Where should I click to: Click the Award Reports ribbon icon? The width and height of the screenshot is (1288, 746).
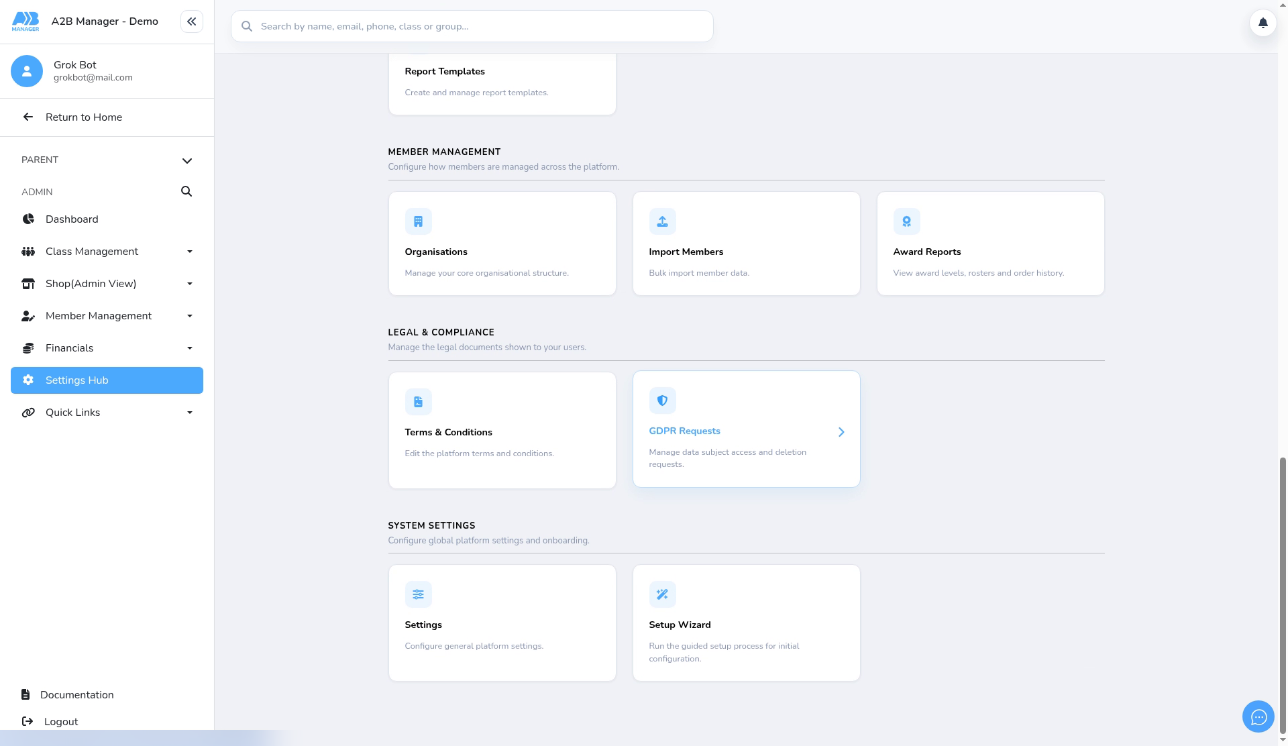coord(906,221)
